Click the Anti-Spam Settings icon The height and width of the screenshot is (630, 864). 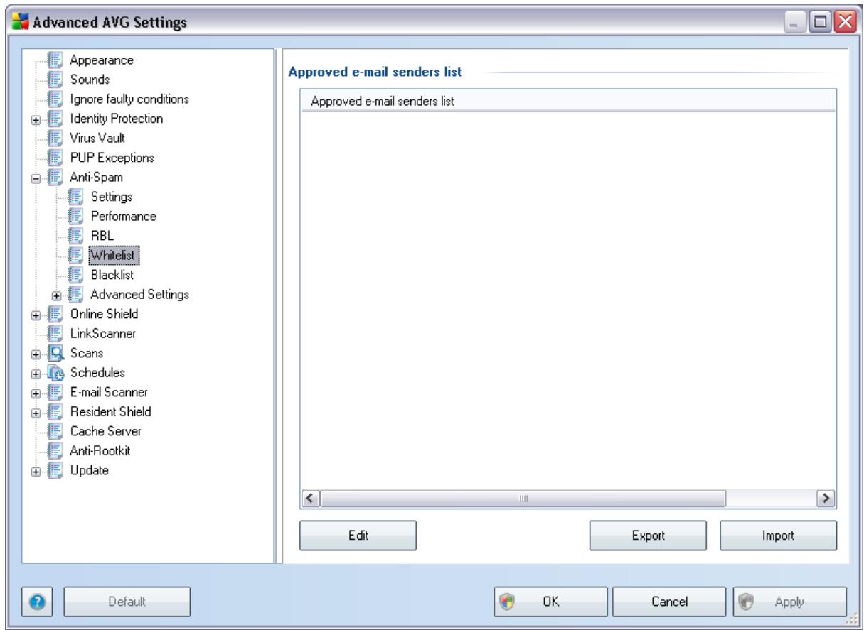(75, 196)
